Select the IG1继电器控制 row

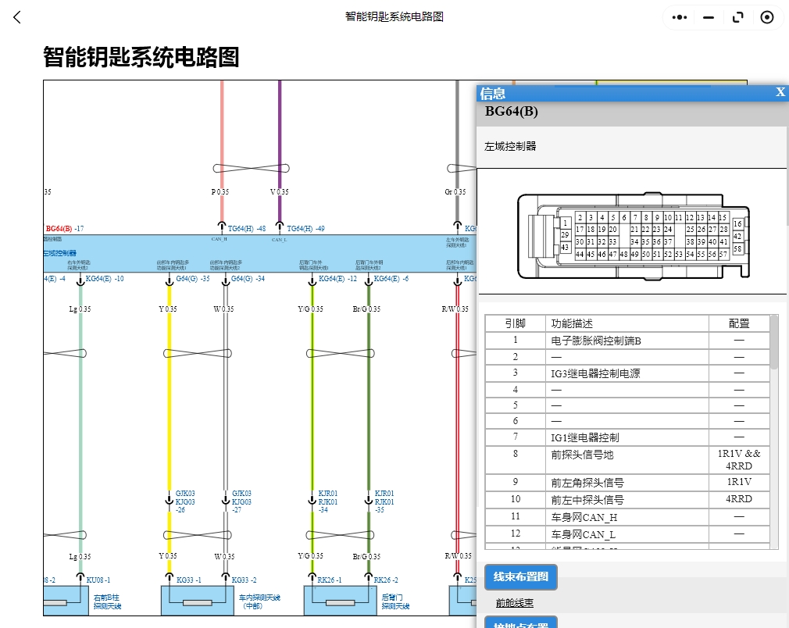pyautogui.click(x=627, y=437)
